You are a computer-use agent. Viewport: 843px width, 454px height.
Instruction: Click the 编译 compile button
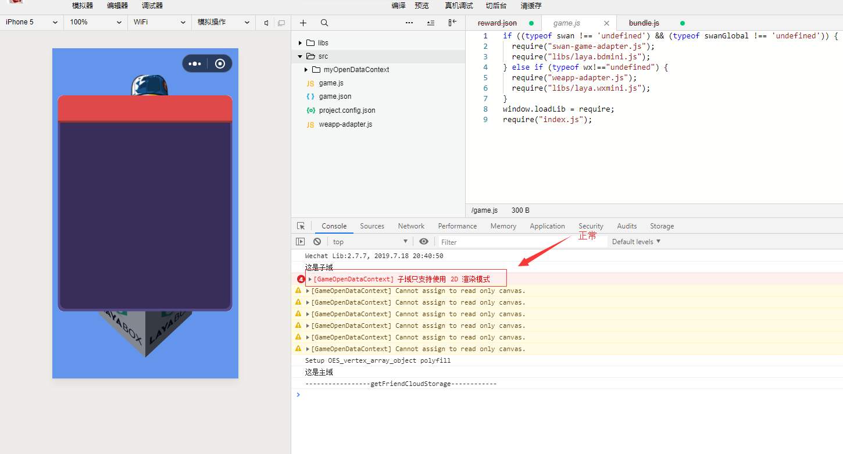[x=399, y=6]
